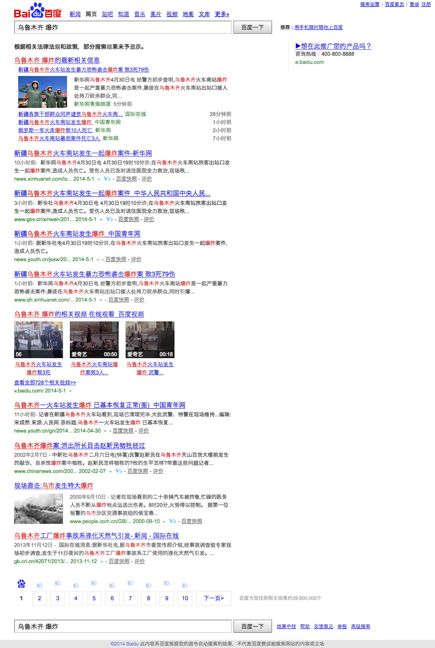Click the top 百度一下 search button
Image resolution: width=435 pixels, height=648 pixels.
pyautogui.click(x=253, y=27)
